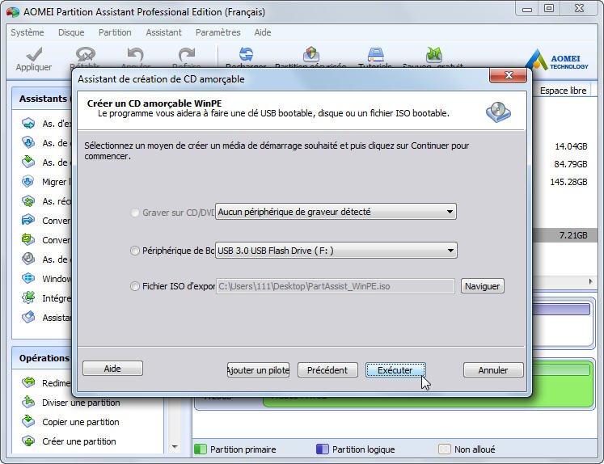604x464 pixels.
Task: Open the Partition sécurisée shield icon
Action: [310, 54]
